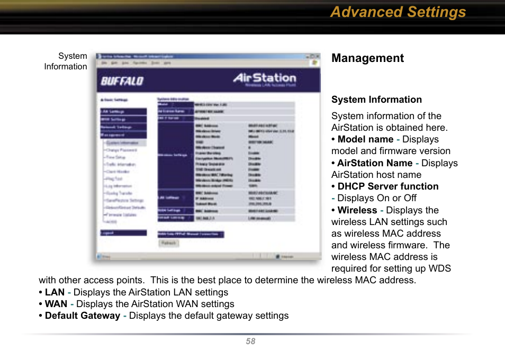
Task: Expand the Management section in the sidebar
Action: pos(123,135)
